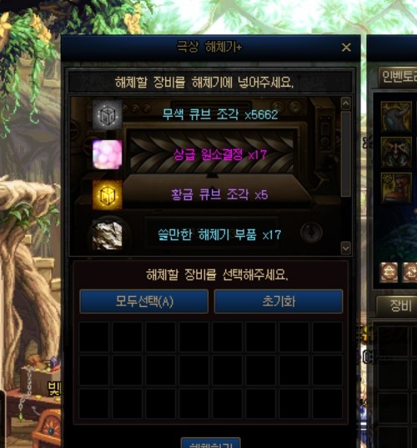Open the 인벤토리 tab

point(399,77)
